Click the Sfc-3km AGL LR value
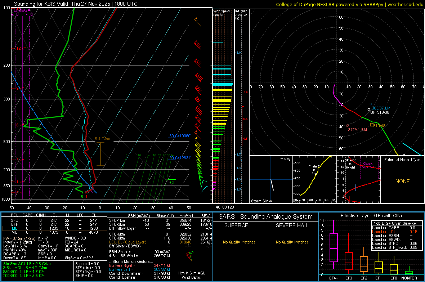This screenshot has height=282, width=425. coord(27,264)
